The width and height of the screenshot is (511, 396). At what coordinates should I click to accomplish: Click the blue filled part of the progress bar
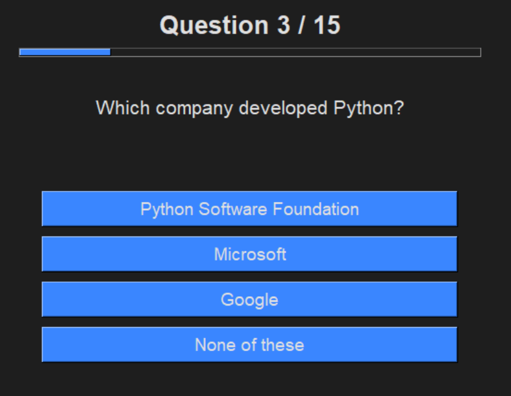pyautogui.click(x=65, y=52)
